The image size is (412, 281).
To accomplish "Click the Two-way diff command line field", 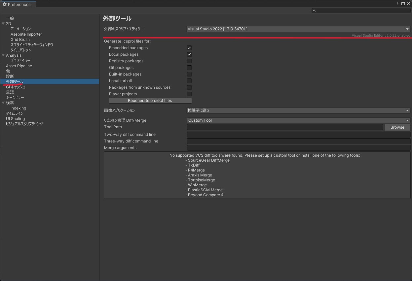I will pos(298,135).
